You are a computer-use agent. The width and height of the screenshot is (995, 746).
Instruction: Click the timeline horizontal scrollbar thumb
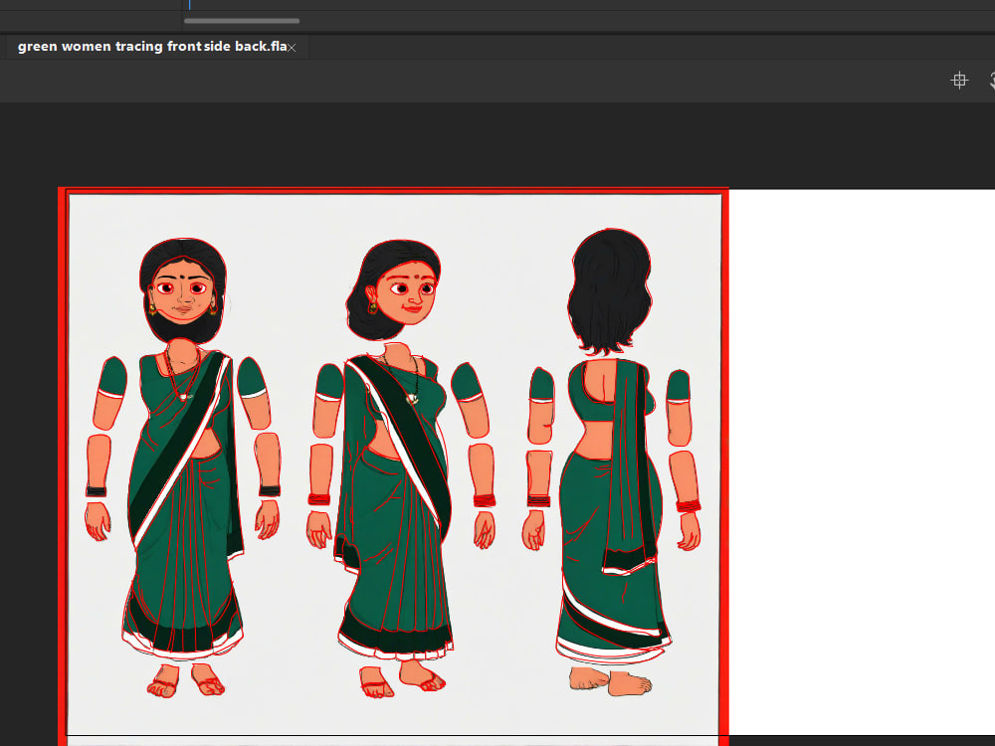(242, 21)
